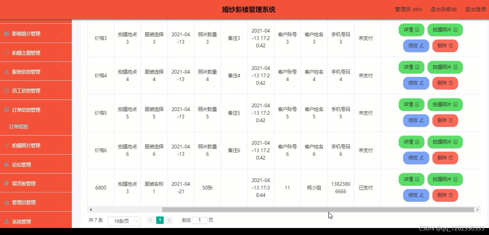
Task: Click 删除 for the 价格3 row
Action: [445, 46]
